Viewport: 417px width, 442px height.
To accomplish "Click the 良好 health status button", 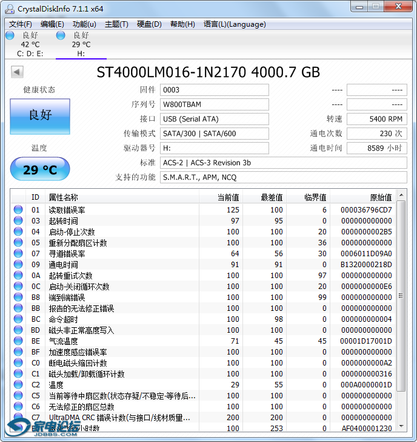I will pyautogui.click(x=40, y=117).
